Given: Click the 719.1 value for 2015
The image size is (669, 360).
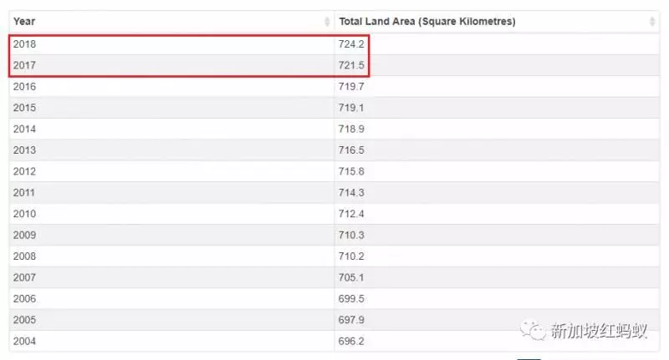Looking at the screenshot, I should point(351,108).
